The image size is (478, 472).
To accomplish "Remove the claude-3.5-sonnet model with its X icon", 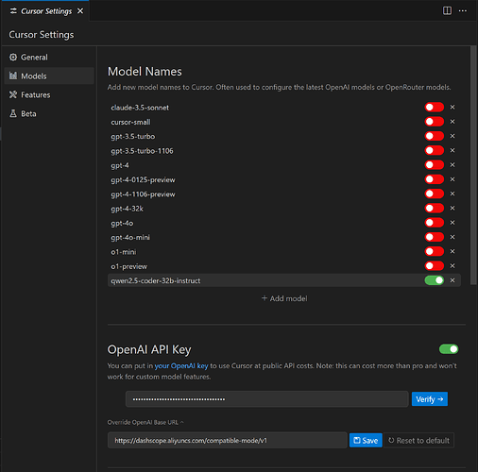I will 452,108.
